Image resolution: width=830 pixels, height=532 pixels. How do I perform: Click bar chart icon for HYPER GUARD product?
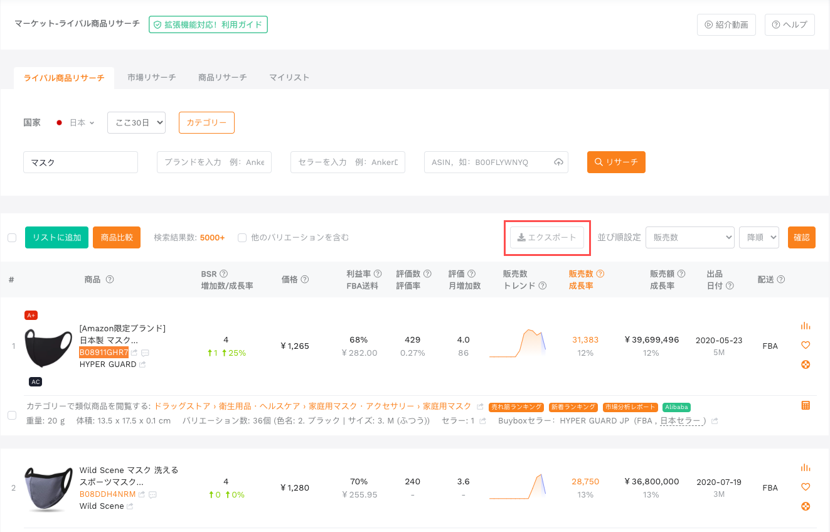coord(806,326)
